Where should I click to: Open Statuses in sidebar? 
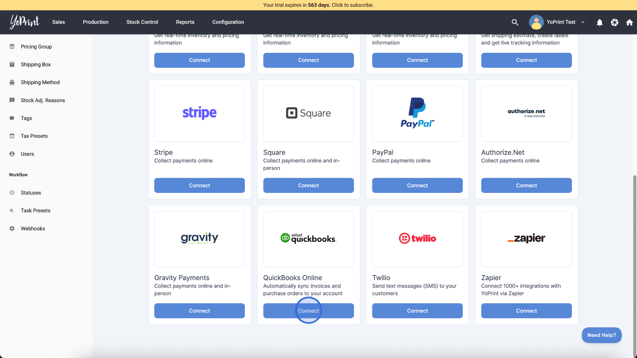coord(31,193)
